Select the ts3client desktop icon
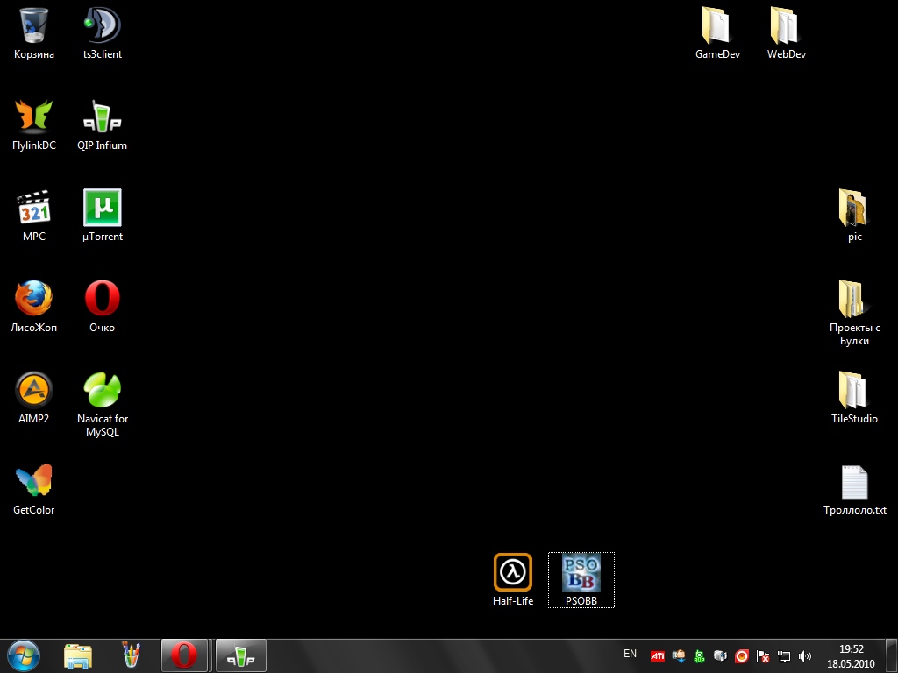The image size is (898, 673). coord(103,26)
